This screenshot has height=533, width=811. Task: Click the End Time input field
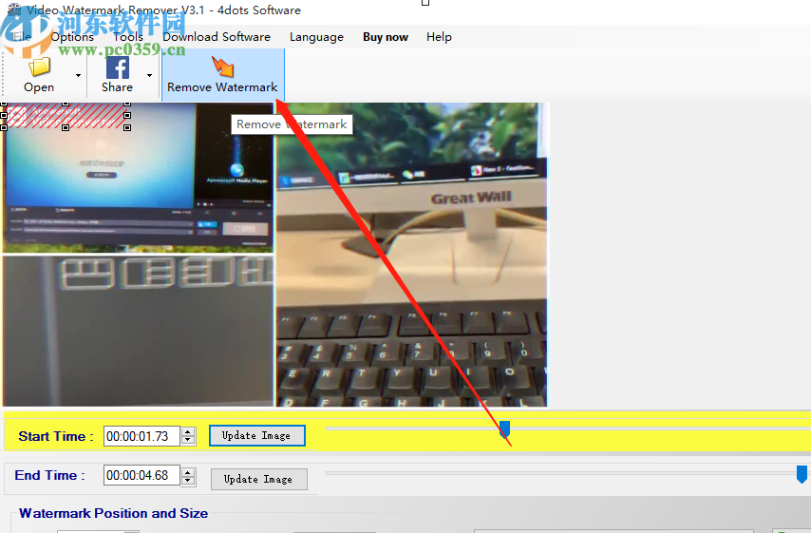(141, 475)
